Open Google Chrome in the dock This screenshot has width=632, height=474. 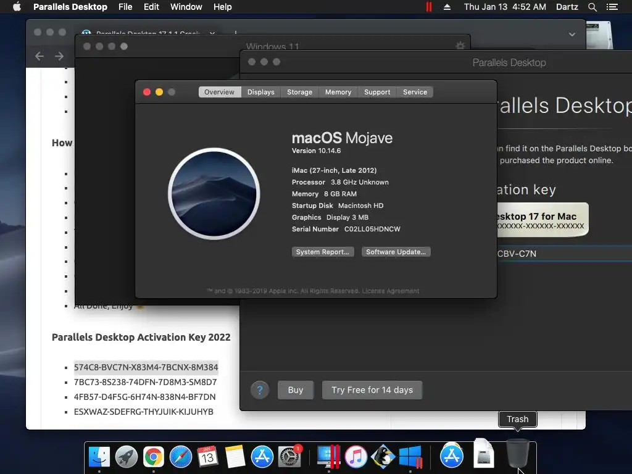[154, 457]
